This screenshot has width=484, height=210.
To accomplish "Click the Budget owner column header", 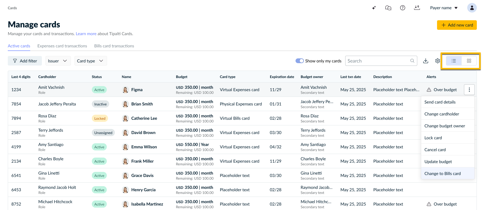I will [x=312, y=77].
